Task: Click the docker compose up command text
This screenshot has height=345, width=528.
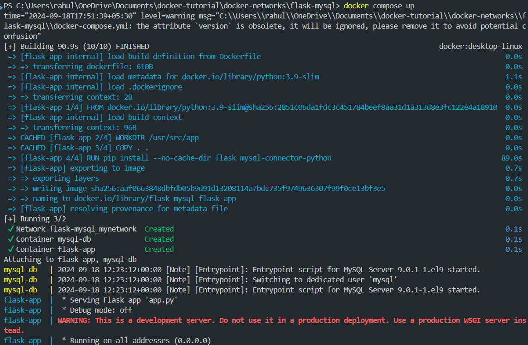Action: (x=379, y=6)
